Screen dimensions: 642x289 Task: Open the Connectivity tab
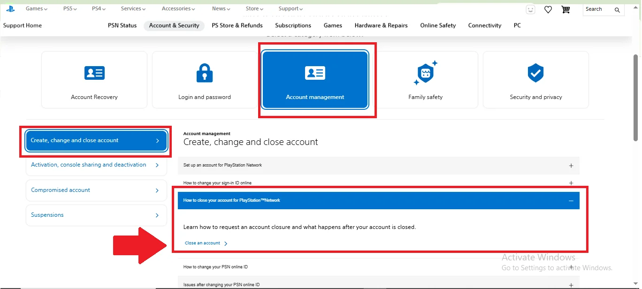click(485, 25)
